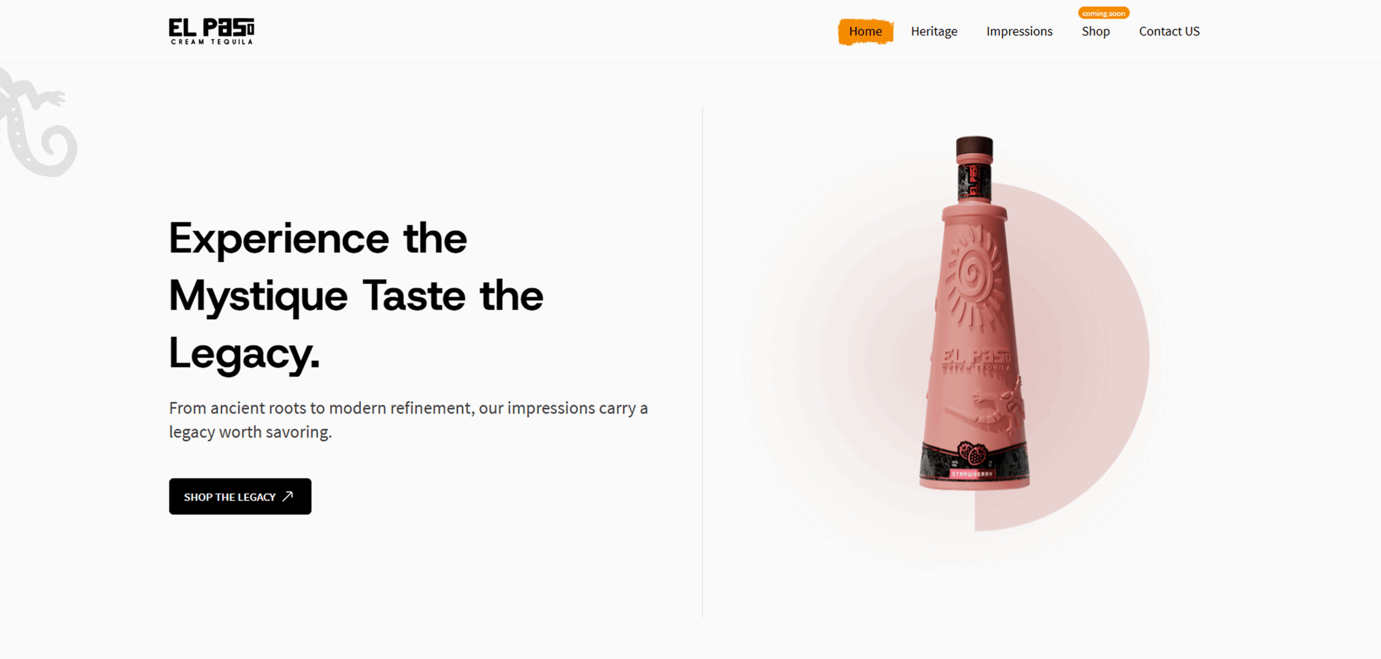
Task: Click the brown bottle cap
Action: point(974,146)
